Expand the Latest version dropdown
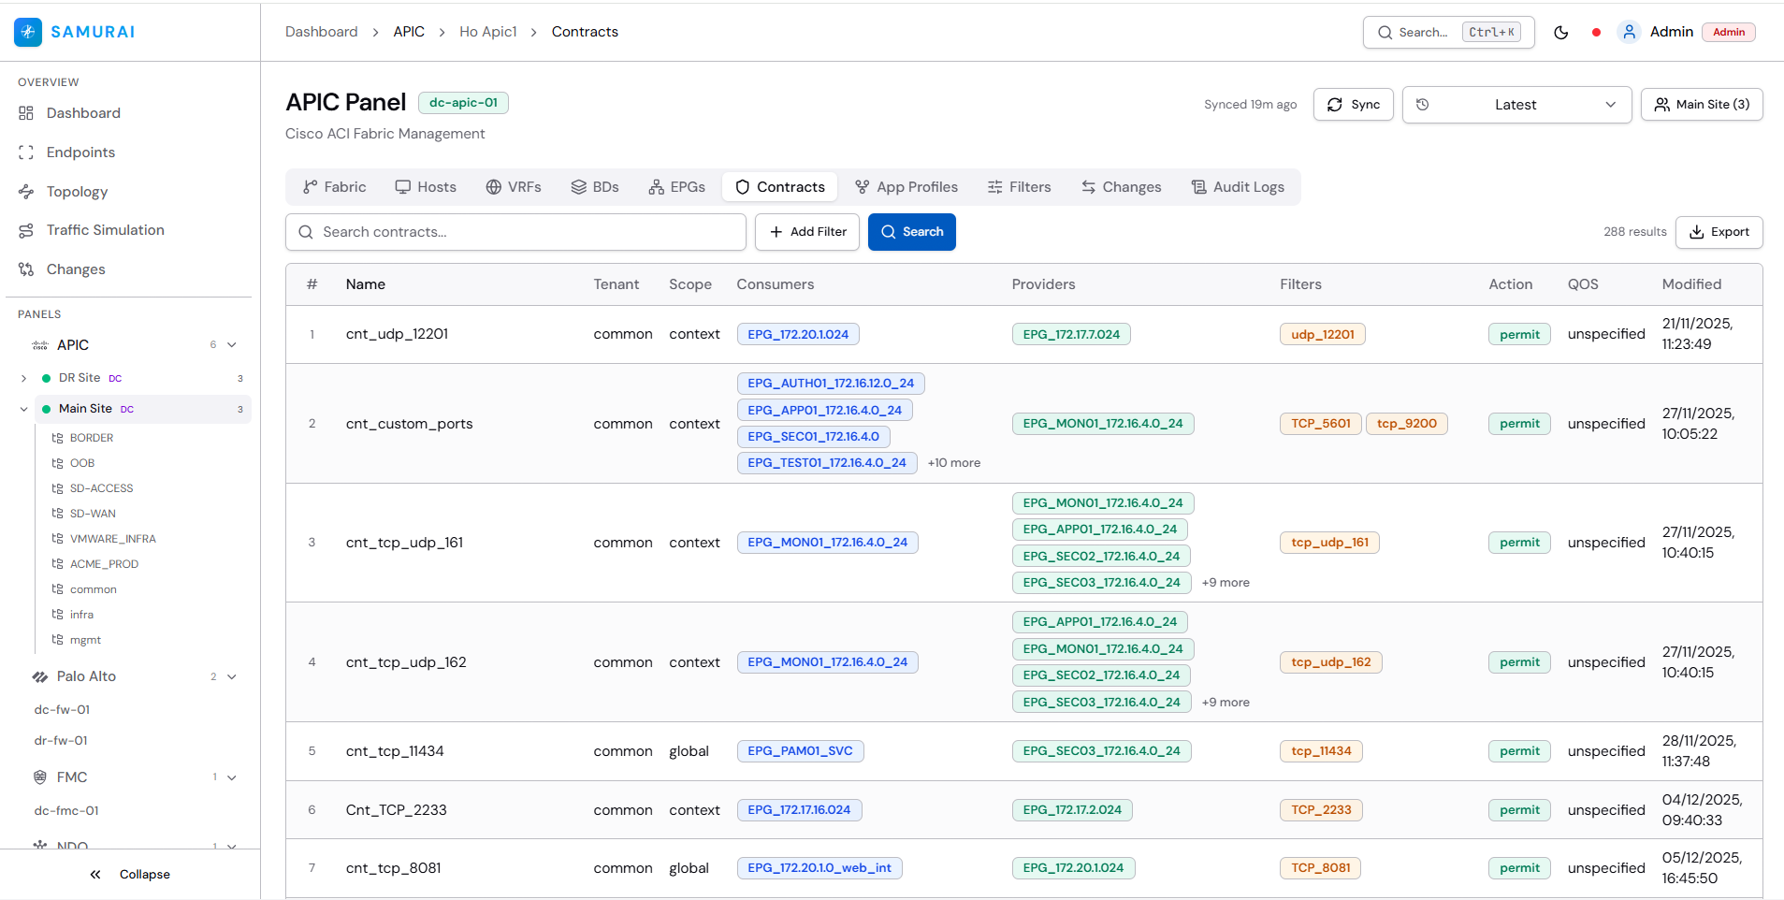The height and width of the screenshot is (900, 1784). tap(1516, 104)
